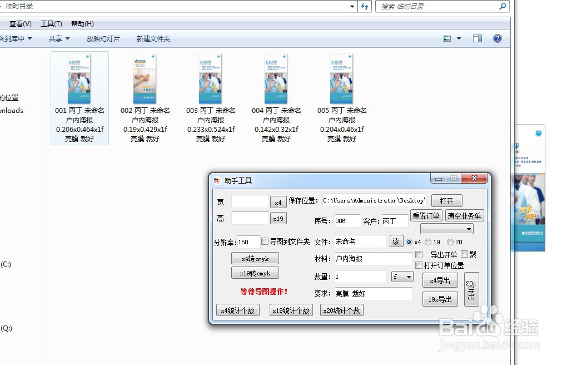The height and width of the screenshot is (365, 572).
Task: Click the 读 icon button beside the 文件 field
Action: 396,241
